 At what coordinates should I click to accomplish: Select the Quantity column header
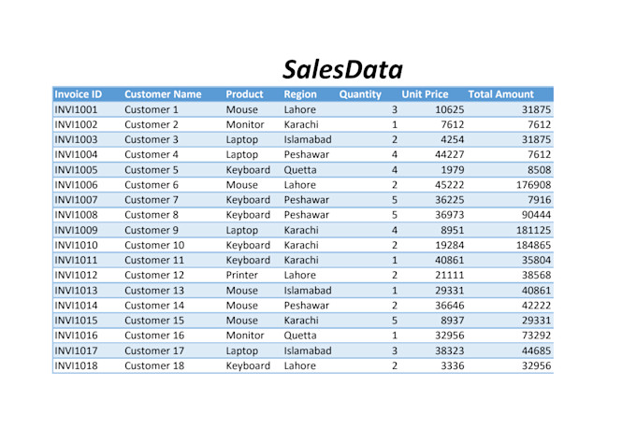click(360, 94)
